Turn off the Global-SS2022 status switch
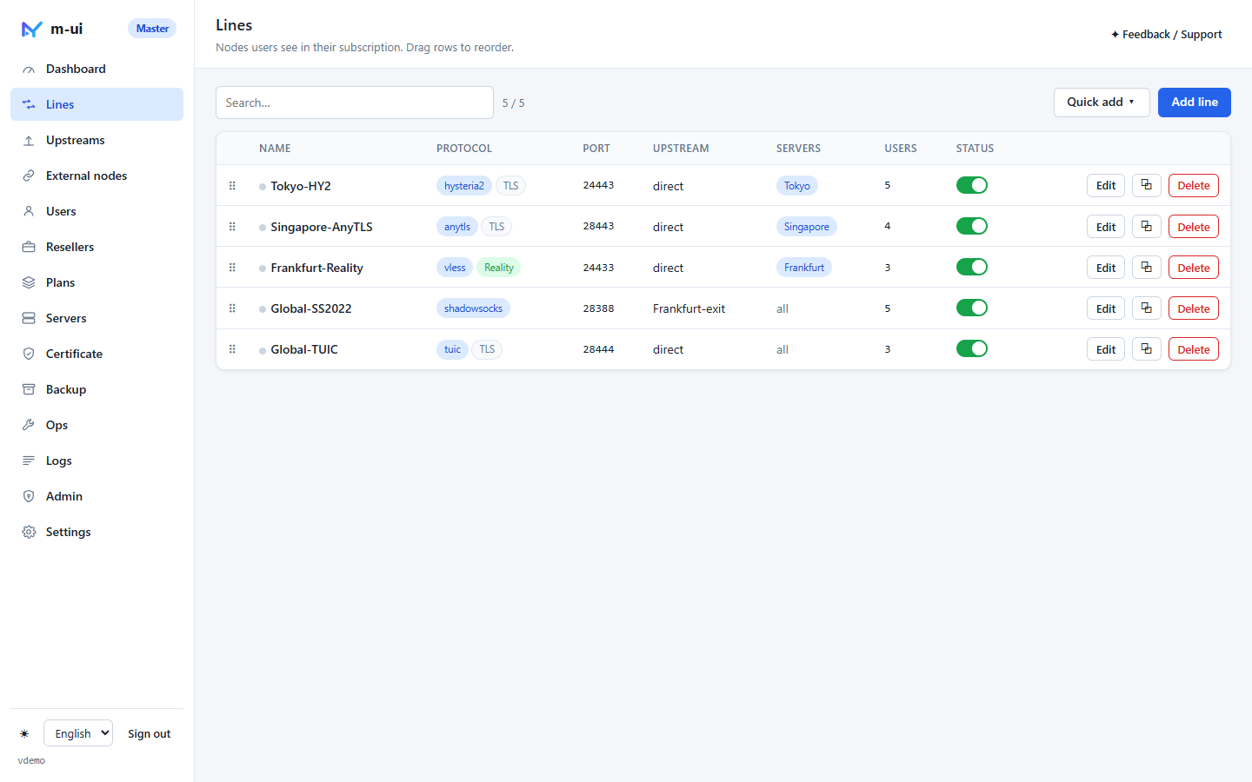The image size is (1252, 782). coord(972,308)
